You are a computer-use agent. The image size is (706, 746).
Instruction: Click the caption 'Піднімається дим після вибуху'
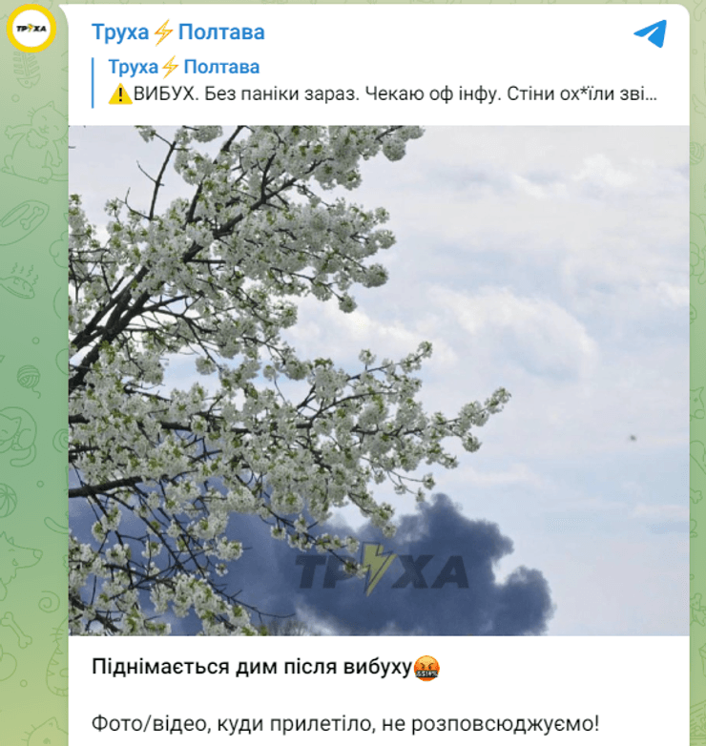[x=251, y=667]
